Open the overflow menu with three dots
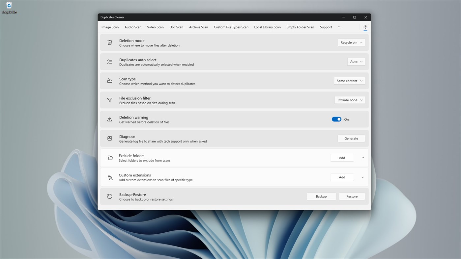This screenshot has height=259, width=461. pos(340,27)
